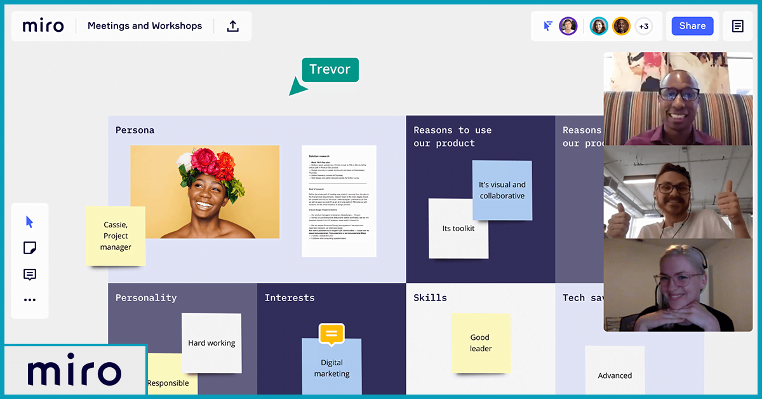762x399 pixels.
Task: Open the Meetings and Workshops board title
Action: [x=145, y=26]
